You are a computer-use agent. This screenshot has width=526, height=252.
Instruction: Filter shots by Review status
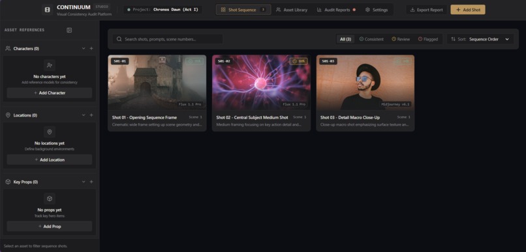[401, 39]
